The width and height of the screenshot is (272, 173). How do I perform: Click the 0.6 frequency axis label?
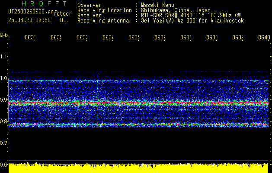tap(3, 164)
